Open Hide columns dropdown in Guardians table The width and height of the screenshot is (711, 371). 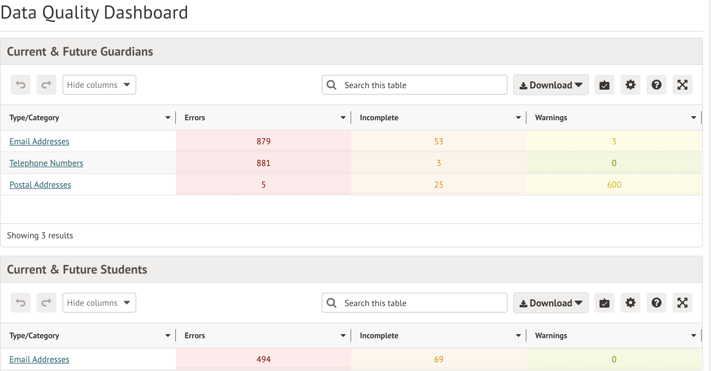(99, 85)
